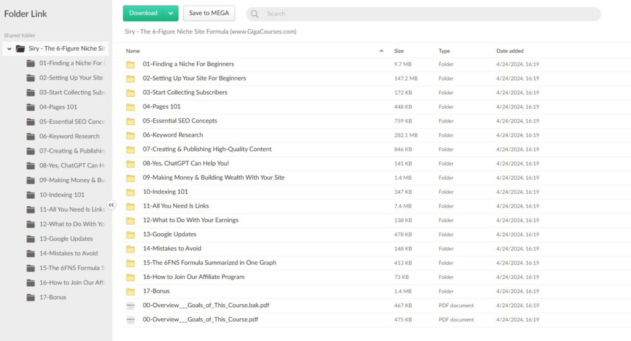The image size is (631, 341).
Task: Open the Download options dropdown arrow
Action: tap(171, 14)
